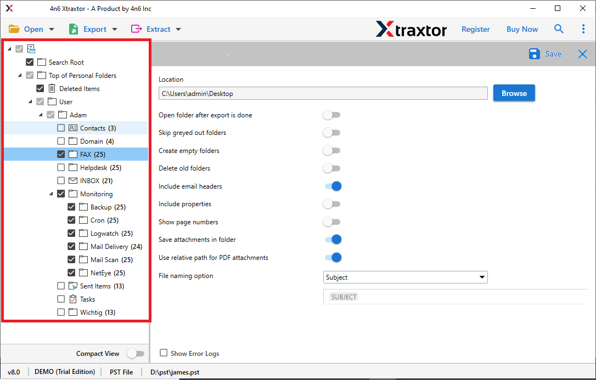The width and height of the screenshot is (596, 380).
Task: Click the Save disk icon
Action: click(533, 54)
